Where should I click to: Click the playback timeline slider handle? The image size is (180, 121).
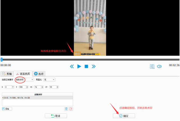(1, 60)
